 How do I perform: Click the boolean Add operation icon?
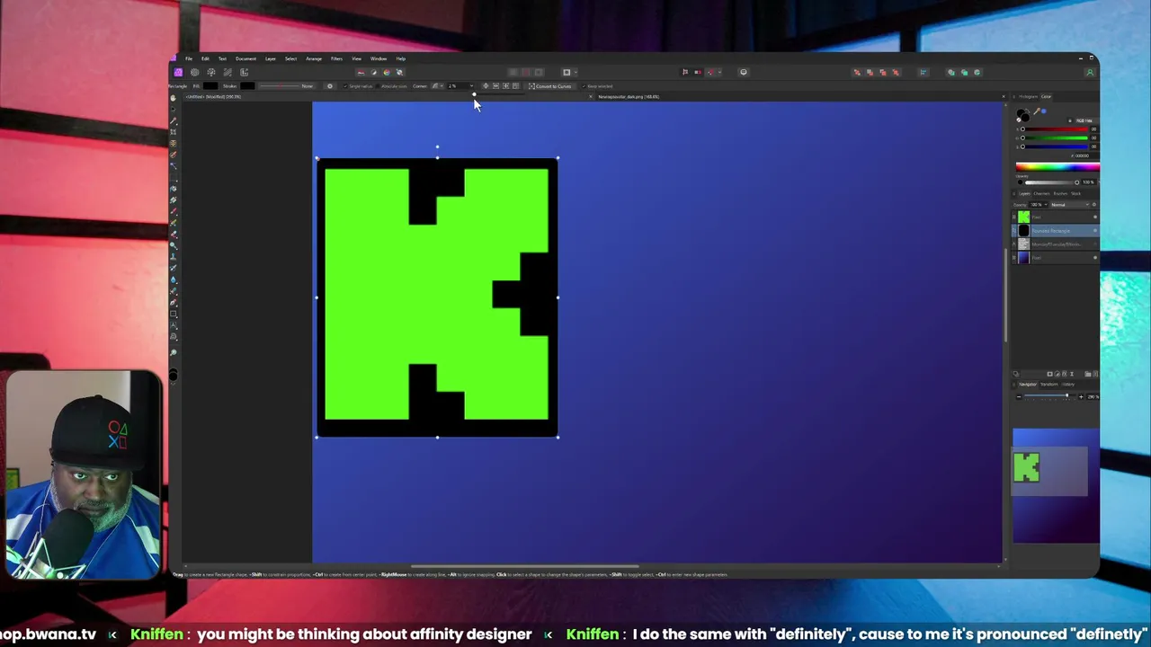tap(951, 72)
